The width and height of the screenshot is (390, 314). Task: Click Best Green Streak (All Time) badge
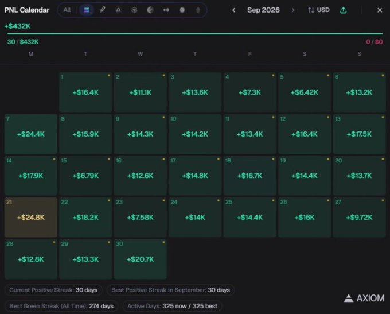(x=61, y=306)
